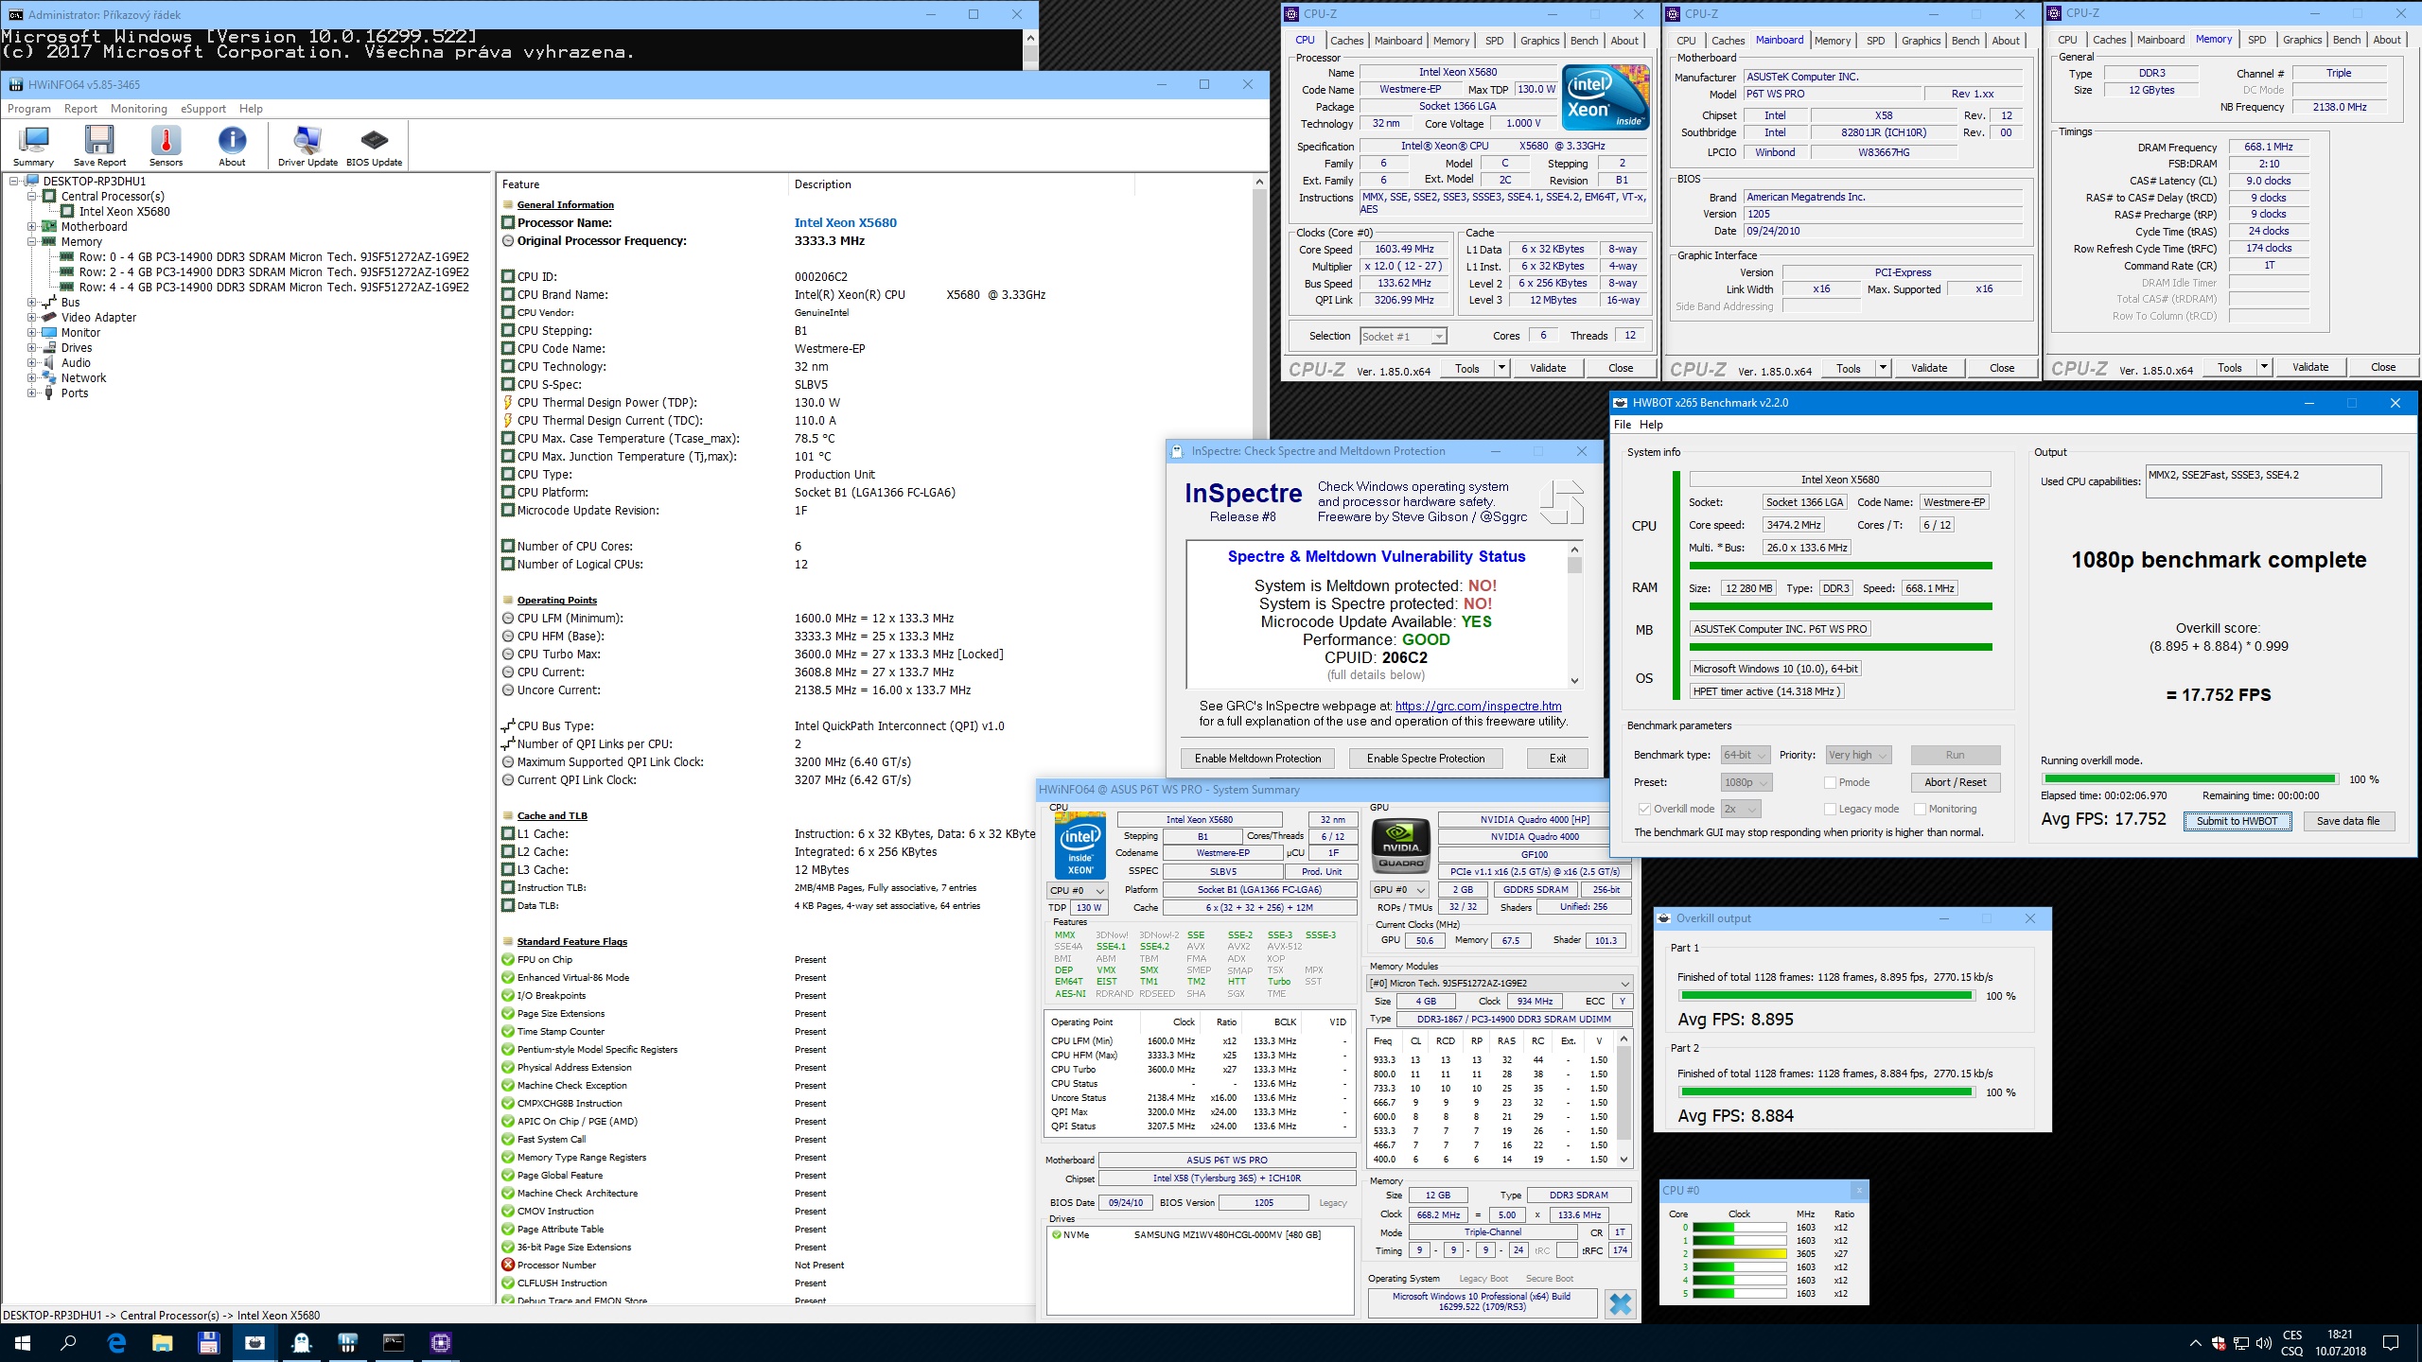Click Enable Meltdown Protection button

1257,759
